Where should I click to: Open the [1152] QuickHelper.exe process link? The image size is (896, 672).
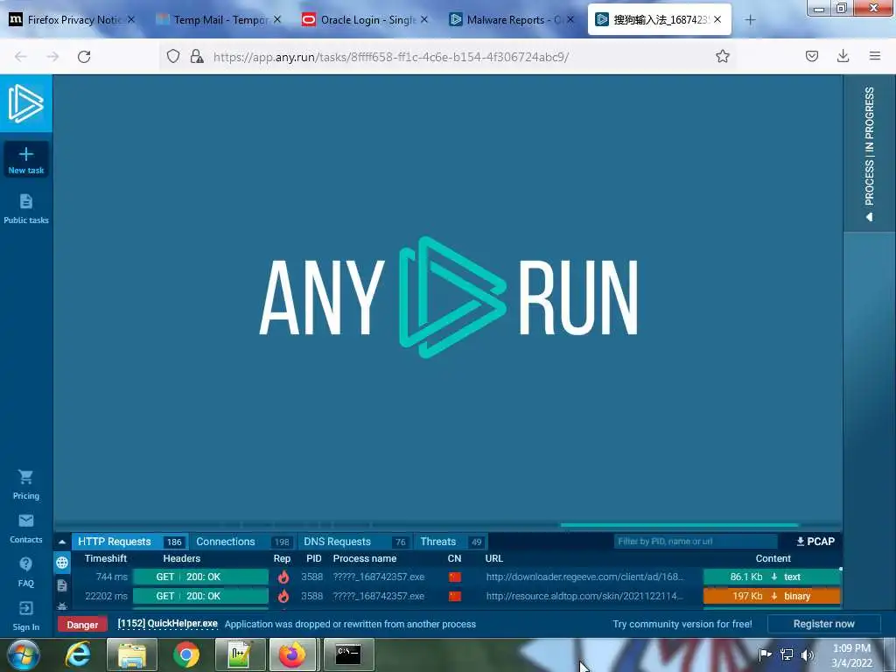(x=167, y=623)
